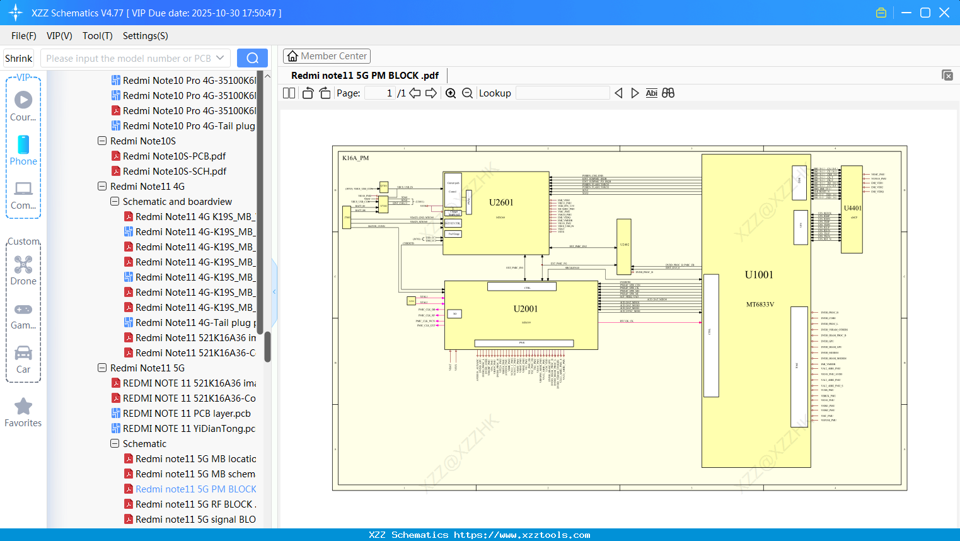Click the zoom in magnifier icon
The width and height of the screenshot is (960, 541).
coord(451,93)
